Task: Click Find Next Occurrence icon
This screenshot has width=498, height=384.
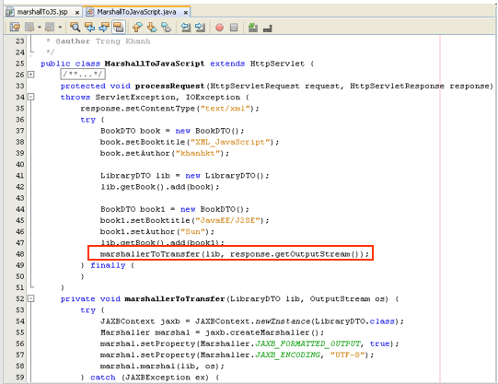Action: coord(104,28)
